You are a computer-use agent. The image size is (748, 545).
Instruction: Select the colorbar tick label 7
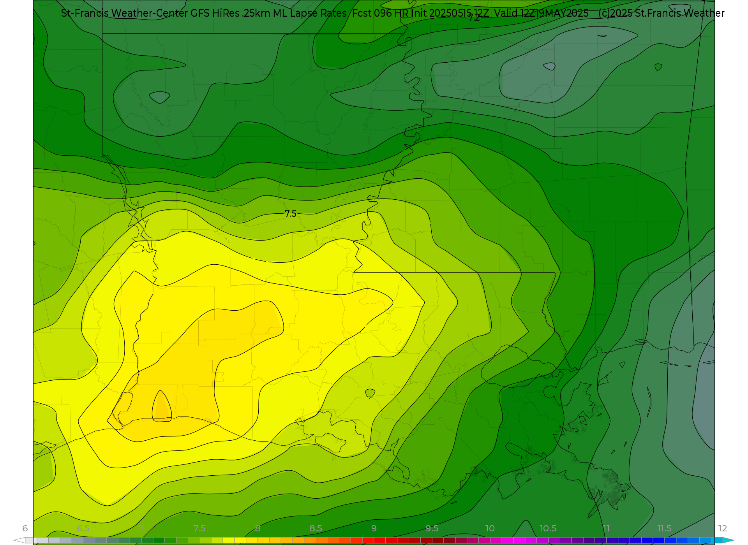pyautogui.click(x=141, y=528)
